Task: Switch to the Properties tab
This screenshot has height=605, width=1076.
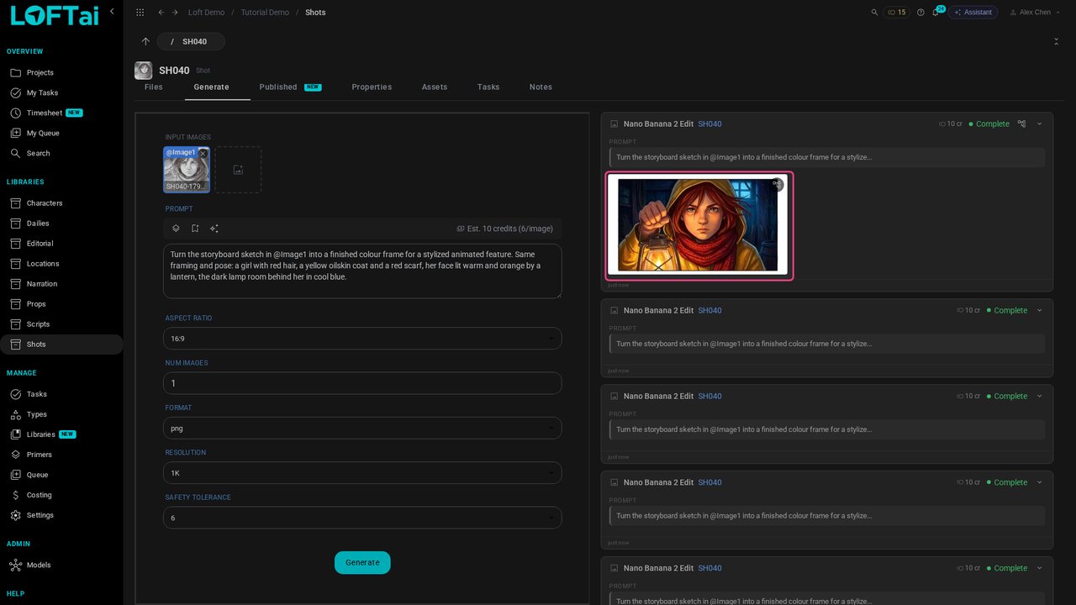Action: point(372,87)
